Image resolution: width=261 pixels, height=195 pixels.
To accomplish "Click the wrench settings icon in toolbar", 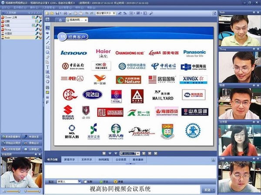I will tap(151, 13).
